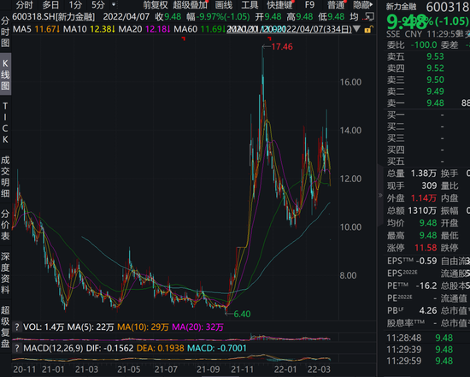Click the 11:28:48 trade tick row
This screenshot has width=470, height=377.
pyautogui.click(x=426, y=338)
